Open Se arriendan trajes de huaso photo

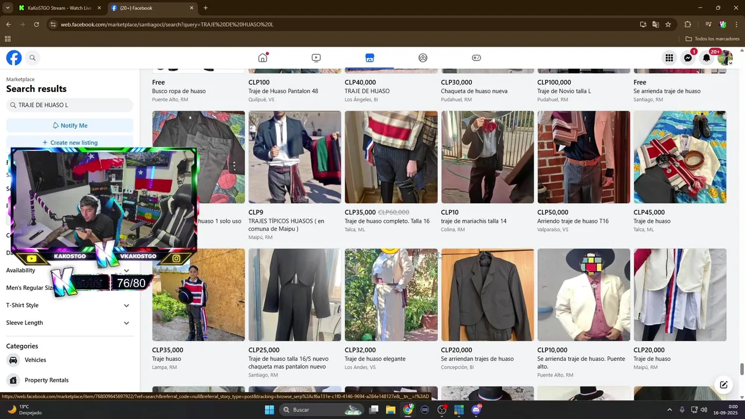pos(487,295)
